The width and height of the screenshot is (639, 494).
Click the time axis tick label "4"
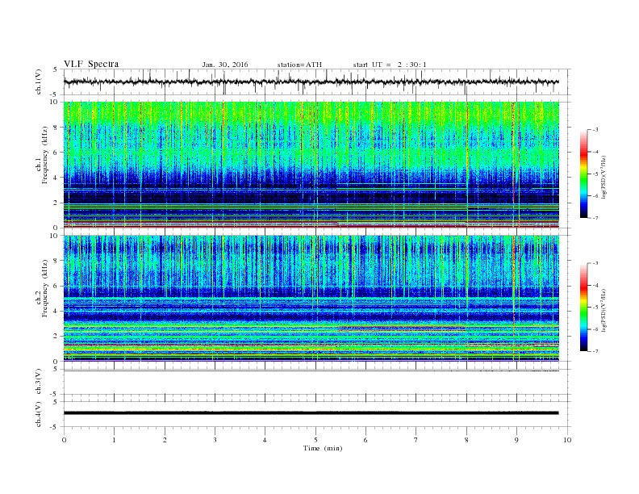(x=265, y=440)
